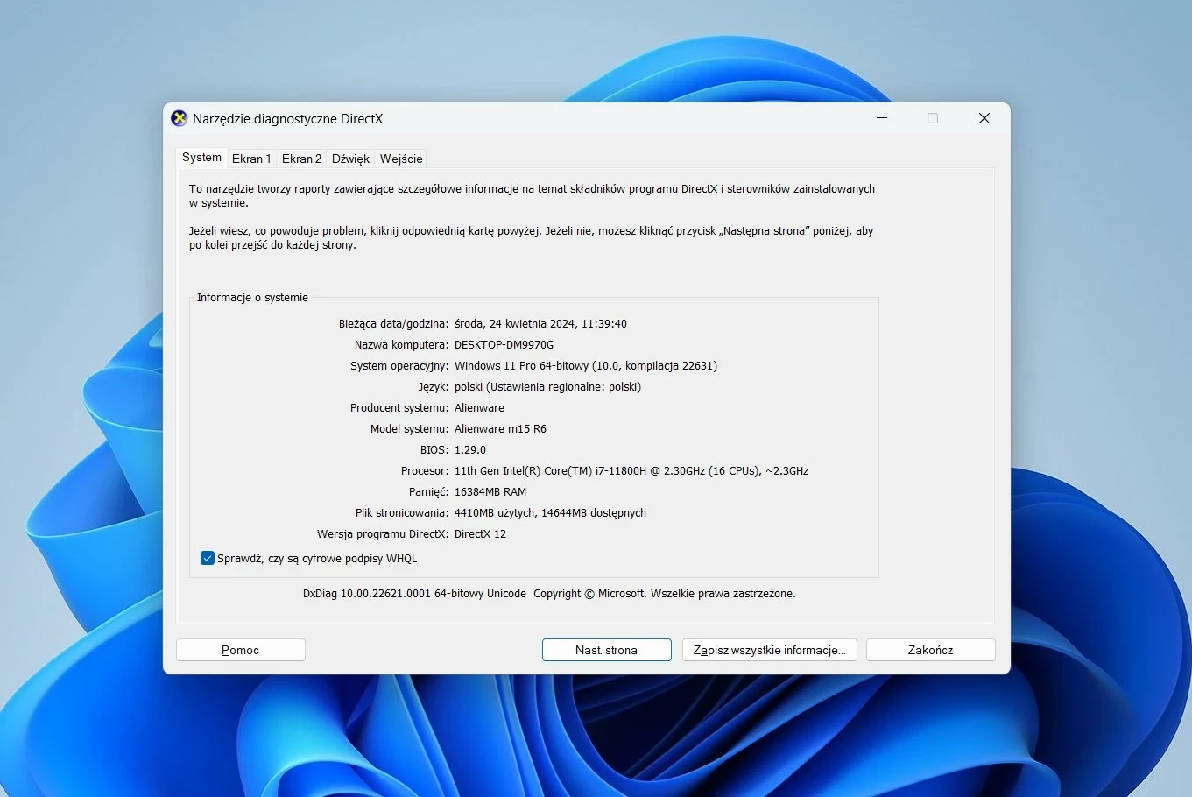The width and height of the screenshot is (1192, 797).
Task: Click the Informacje o systemie group label
Action: [x=252, y=298]
